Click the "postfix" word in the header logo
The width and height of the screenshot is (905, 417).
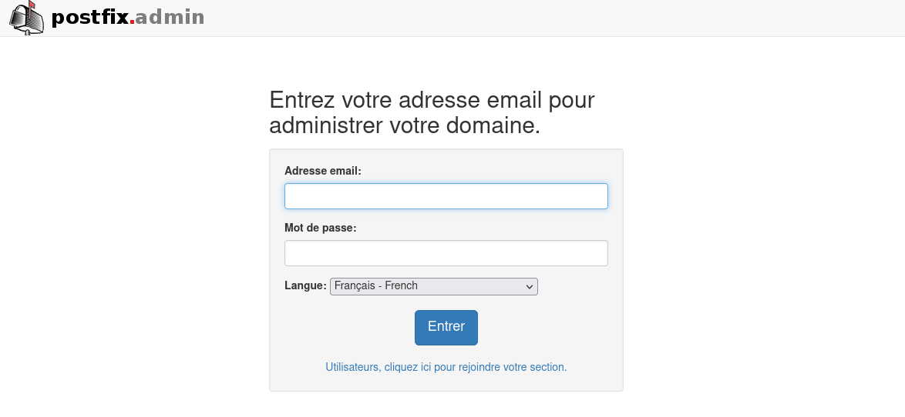tap(89, 17)
